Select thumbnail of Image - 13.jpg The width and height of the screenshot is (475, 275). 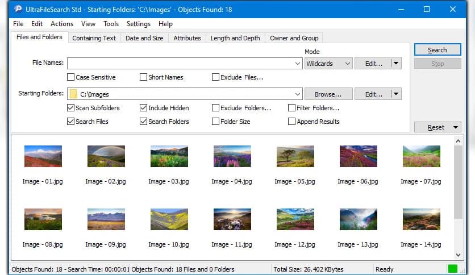(359, 219)
